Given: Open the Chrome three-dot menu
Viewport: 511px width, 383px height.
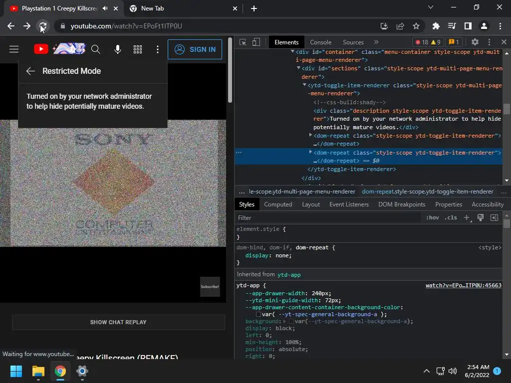Looking at the screenshot, I should [500, 26].
